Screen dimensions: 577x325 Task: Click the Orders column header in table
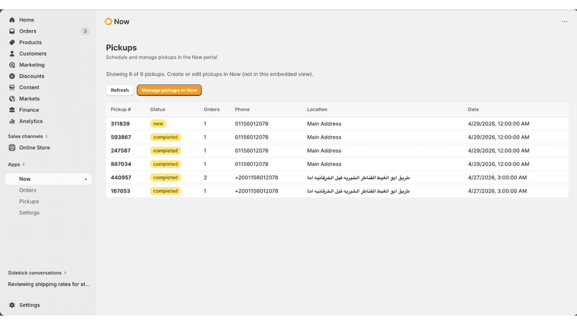[212, 109]
